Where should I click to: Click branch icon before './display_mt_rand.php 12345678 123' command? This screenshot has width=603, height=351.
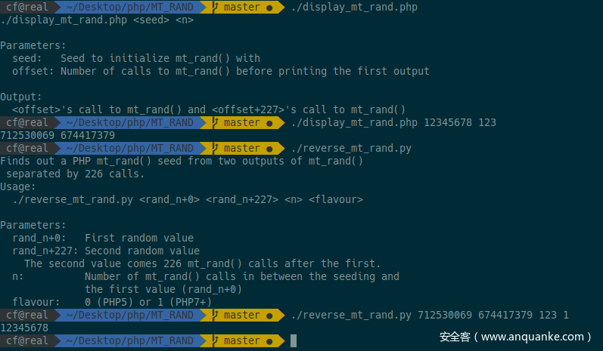(x=216, y=122)
